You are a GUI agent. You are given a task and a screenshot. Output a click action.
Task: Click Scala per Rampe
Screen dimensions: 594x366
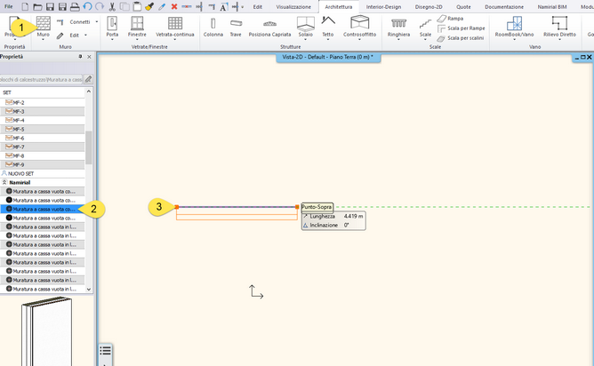461,28
